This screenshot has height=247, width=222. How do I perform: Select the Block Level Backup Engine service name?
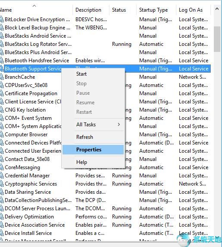38,28
